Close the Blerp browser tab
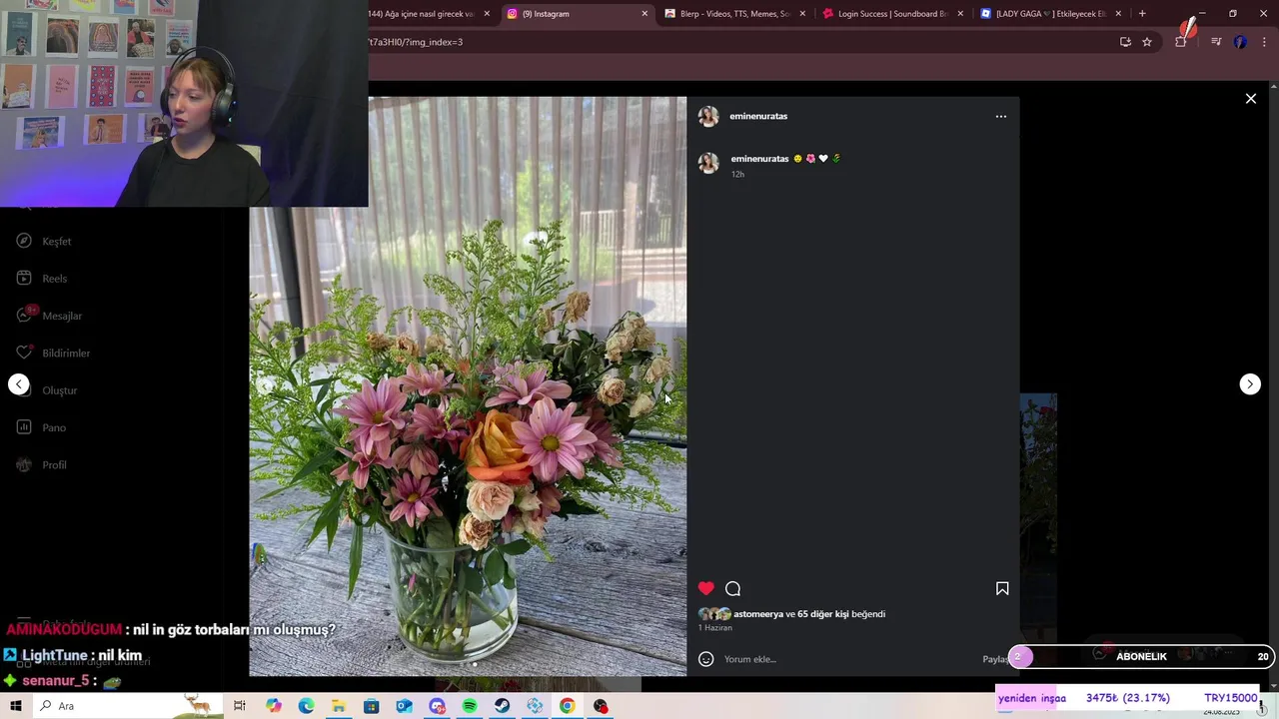This screenshot has width=1279, height=719. click(x=802, y=14)
